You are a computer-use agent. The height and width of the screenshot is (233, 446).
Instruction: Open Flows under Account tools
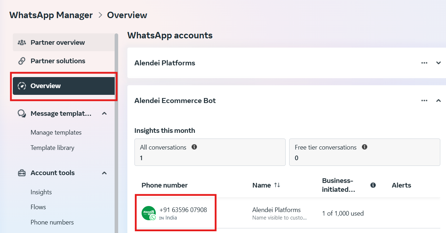pos(38,207)
